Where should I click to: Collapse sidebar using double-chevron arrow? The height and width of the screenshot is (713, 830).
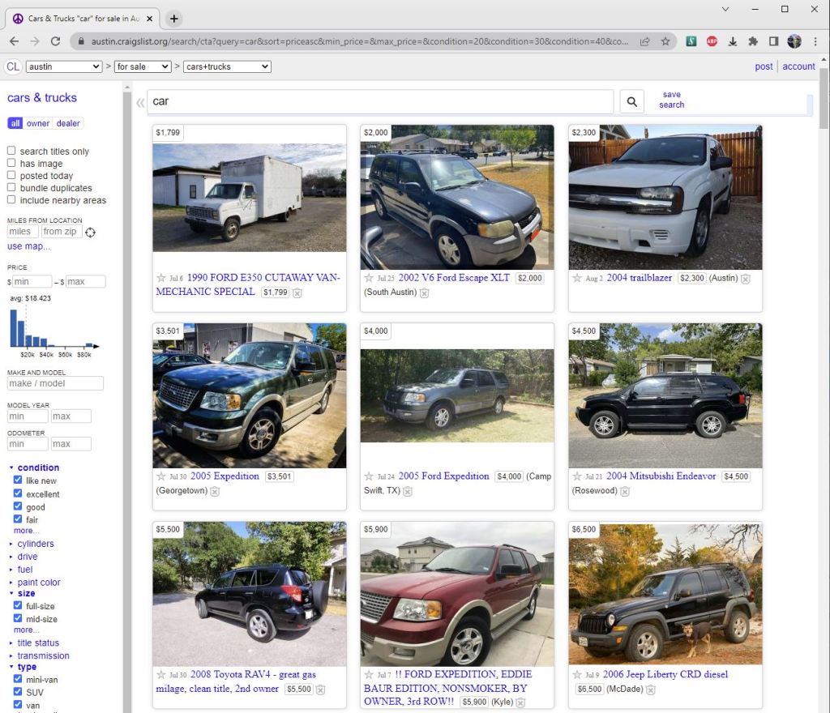pos(140,102)
